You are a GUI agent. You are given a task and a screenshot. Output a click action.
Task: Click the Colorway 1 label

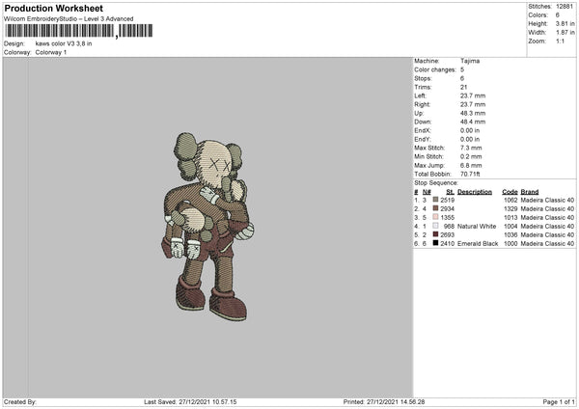51,52
